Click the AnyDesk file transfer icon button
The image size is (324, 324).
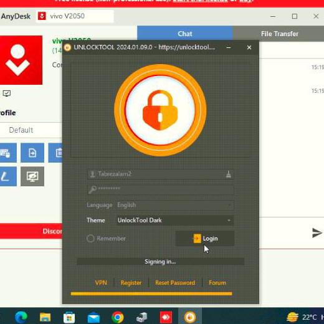point(32,153)
